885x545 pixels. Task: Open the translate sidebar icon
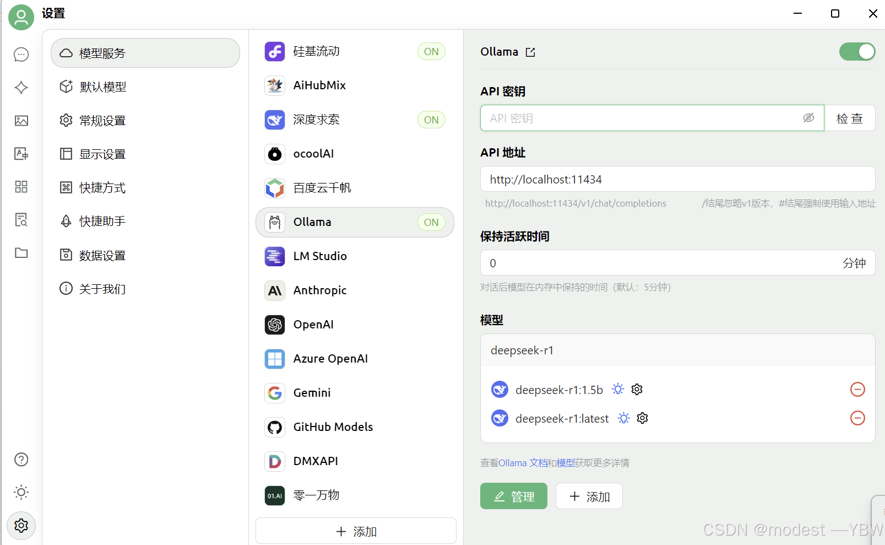pos(21,154)
